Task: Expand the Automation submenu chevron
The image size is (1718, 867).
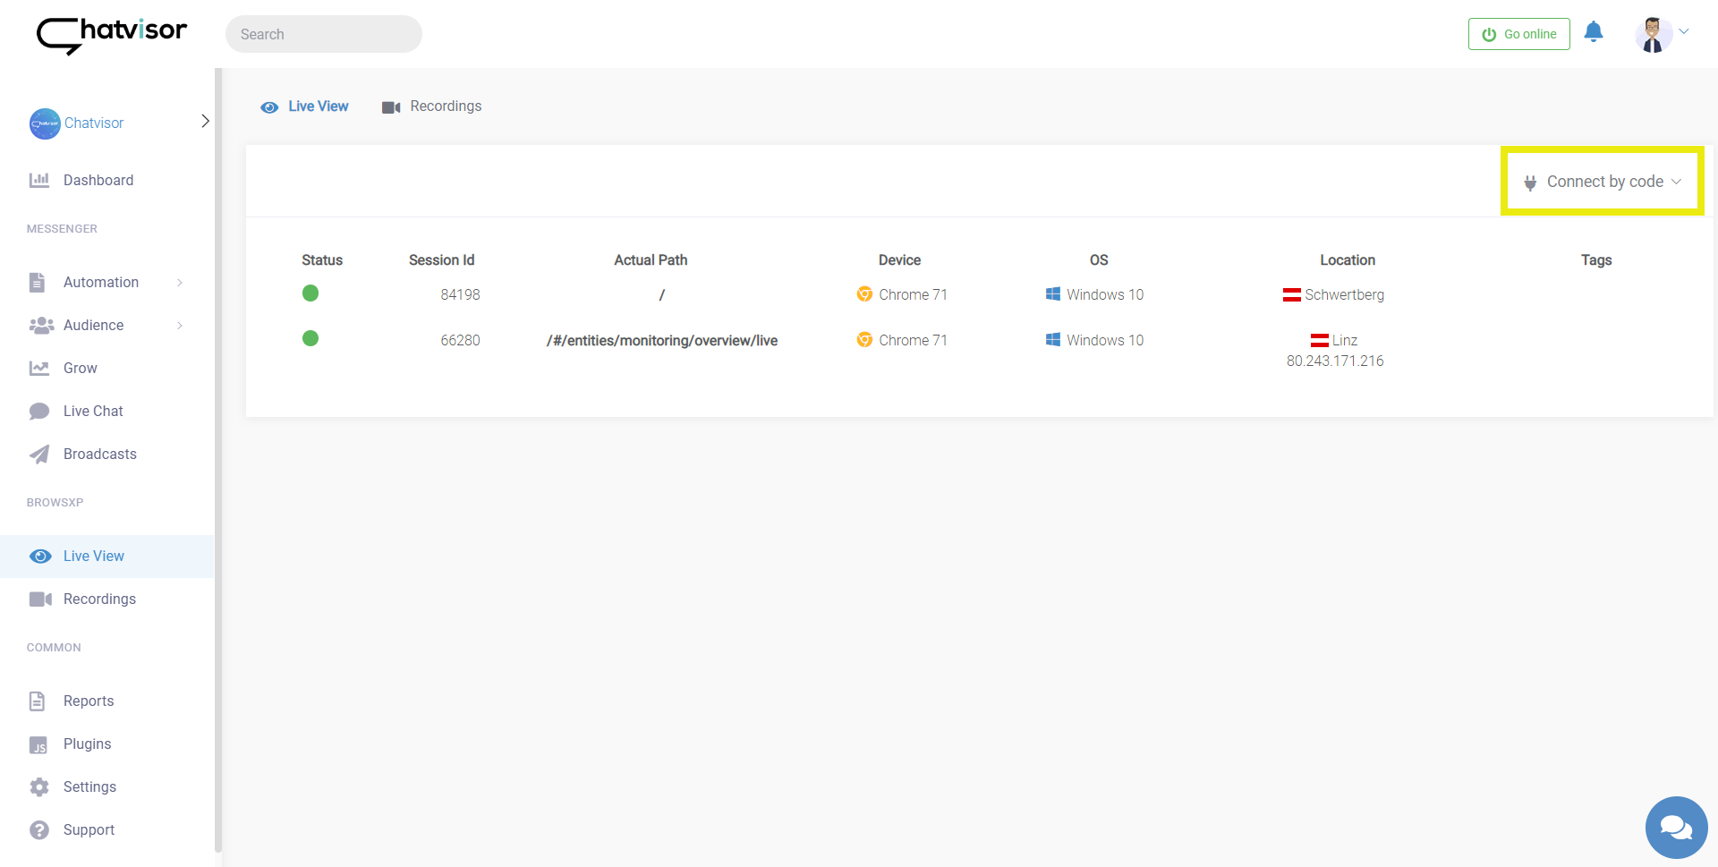Action: tap(180, 283)
